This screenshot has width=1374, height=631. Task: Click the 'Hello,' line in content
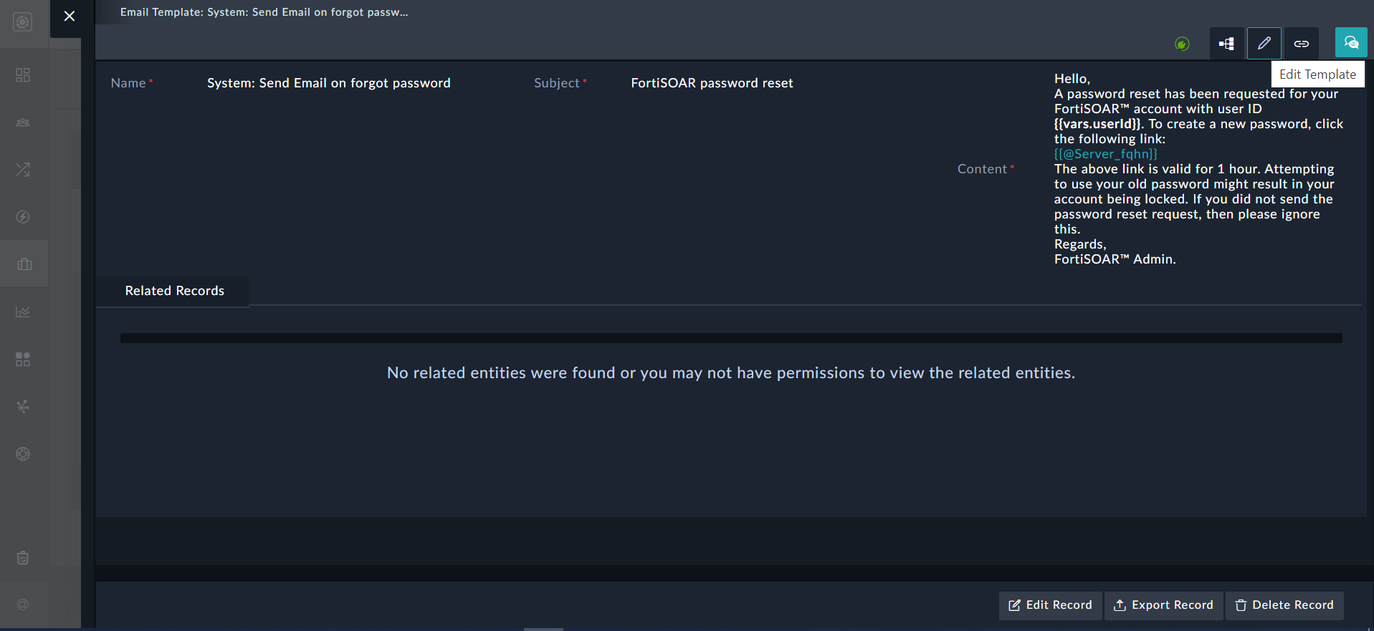coord(1072,79)
